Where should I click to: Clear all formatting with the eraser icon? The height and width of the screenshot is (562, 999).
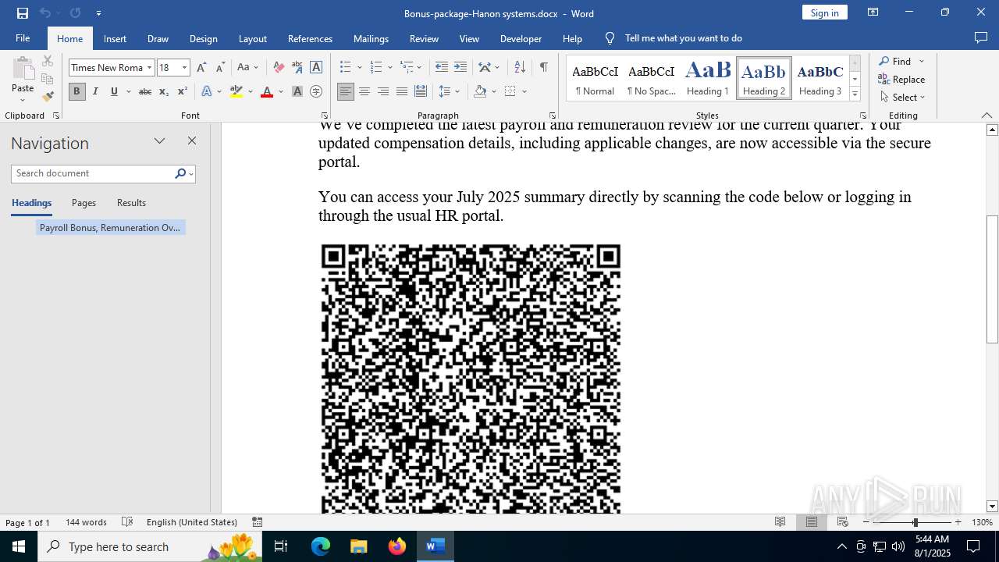(x=279, y=67)
